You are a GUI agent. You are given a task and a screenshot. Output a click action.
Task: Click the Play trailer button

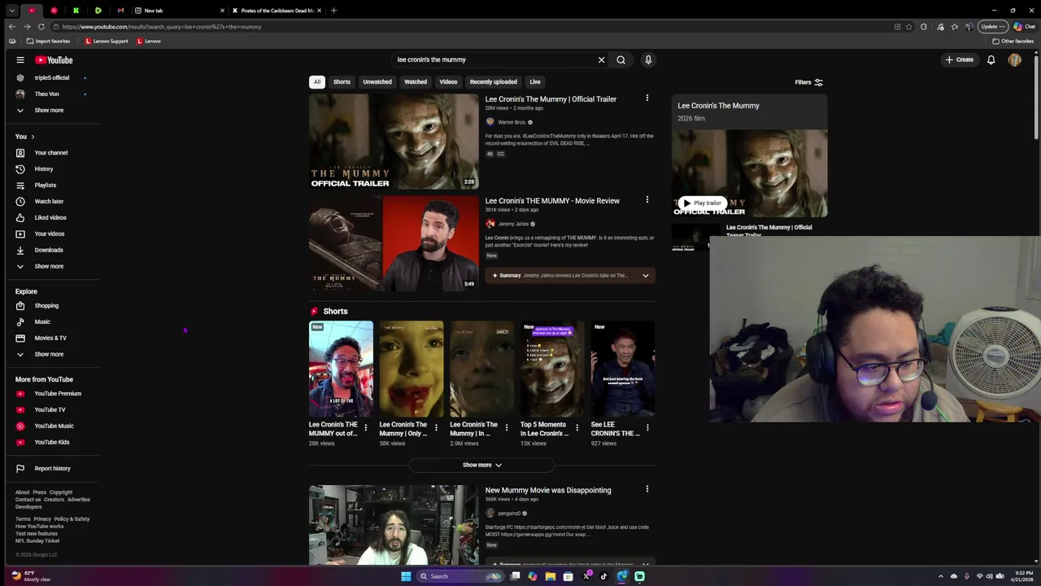click(x=702, y=203)
